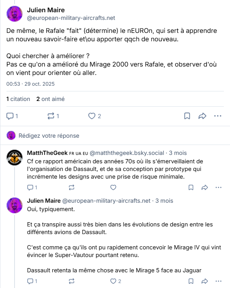View who liked via '2 ont aimé'
This screenshot has height=288, width=230.
51,99
